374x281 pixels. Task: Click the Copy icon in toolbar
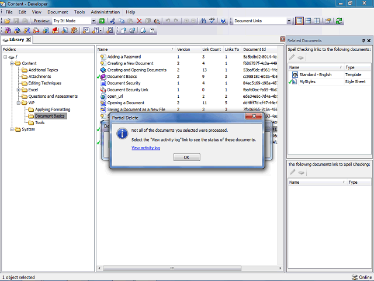point(122,21)
